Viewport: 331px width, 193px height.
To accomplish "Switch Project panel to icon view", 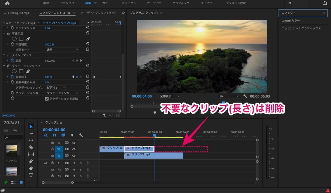I will (x=21, y=182).
